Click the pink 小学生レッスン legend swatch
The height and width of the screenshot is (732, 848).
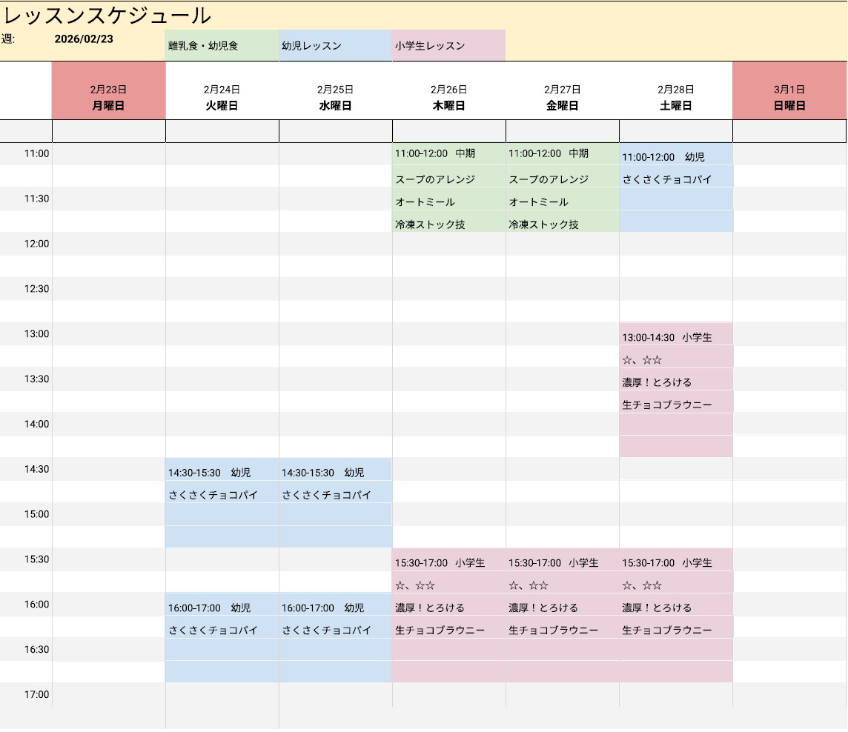448,45
